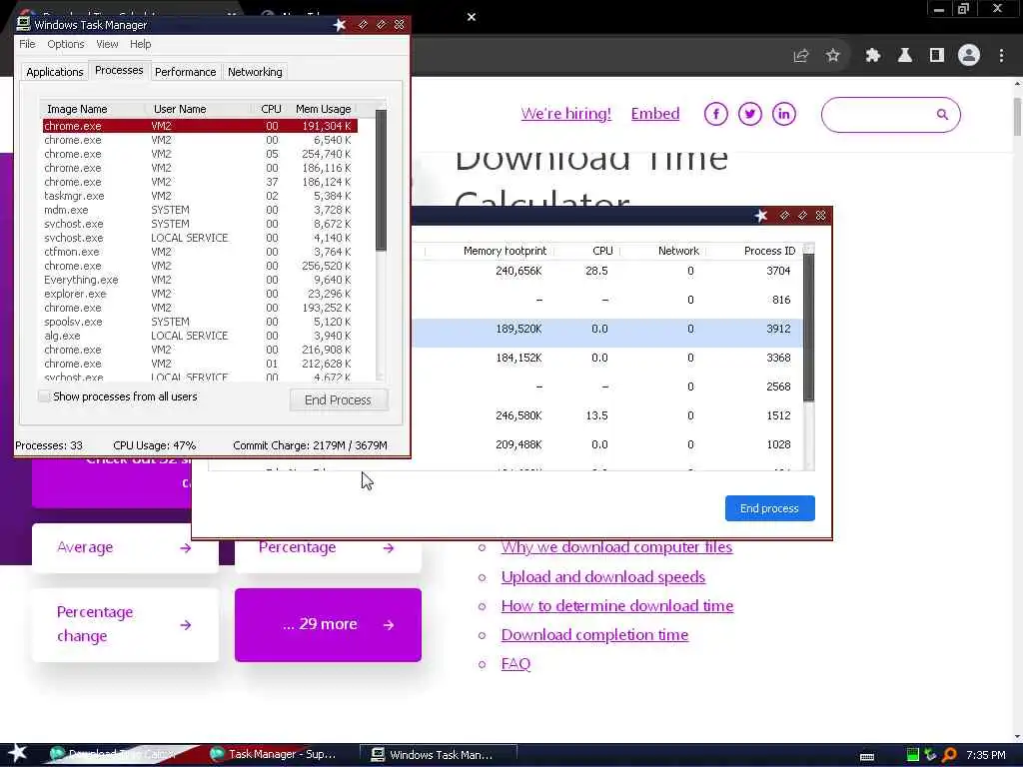Screen dimensions: 1023x767
Task: Open the File menu in Task Manager
Action: point(27,44)
